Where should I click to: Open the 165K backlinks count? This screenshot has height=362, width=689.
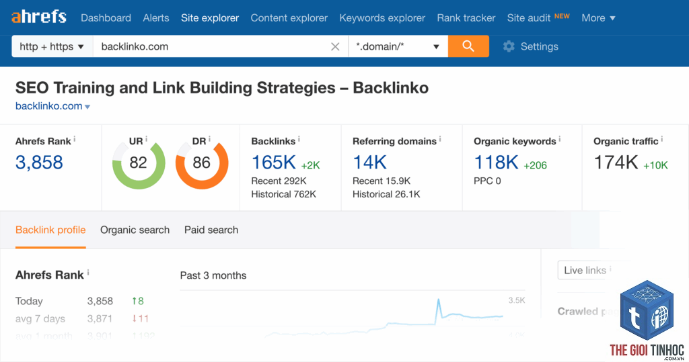[274, 163]
